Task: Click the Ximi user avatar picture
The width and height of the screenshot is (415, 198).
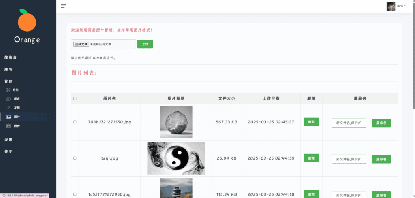Action: pos(391,6)
